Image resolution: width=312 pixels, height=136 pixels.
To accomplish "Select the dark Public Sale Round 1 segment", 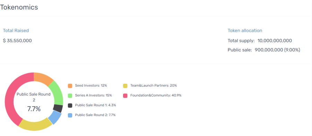I will [x=58, y=109].
